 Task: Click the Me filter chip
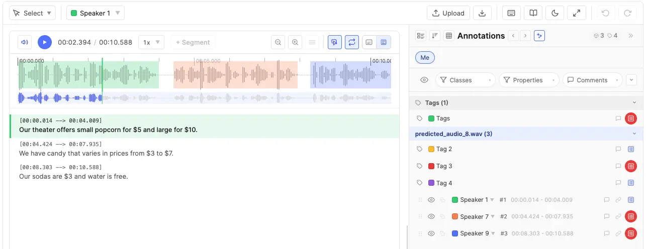[x=425, y=58]
